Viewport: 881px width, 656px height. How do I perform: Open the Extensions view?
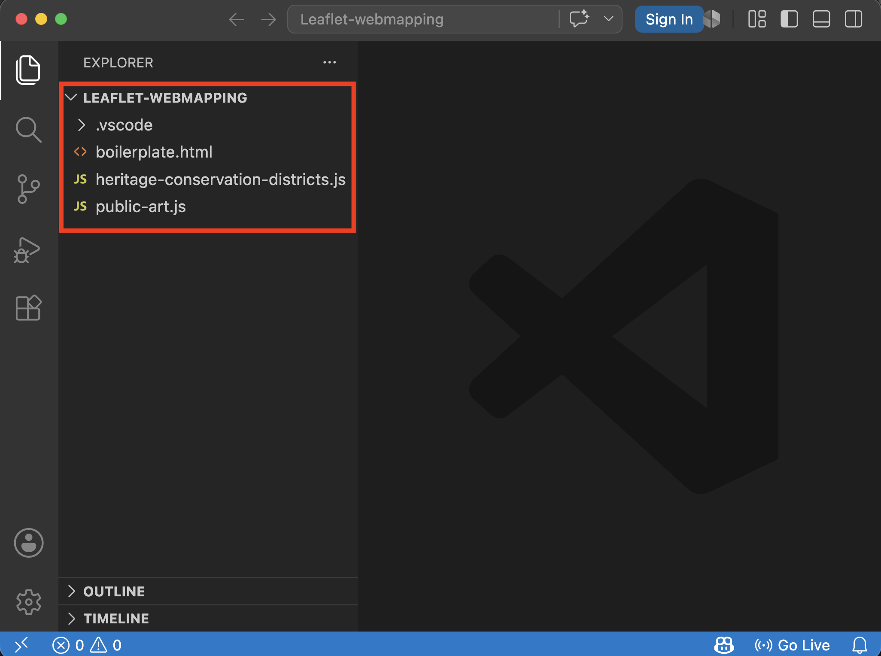coord(28,308)
